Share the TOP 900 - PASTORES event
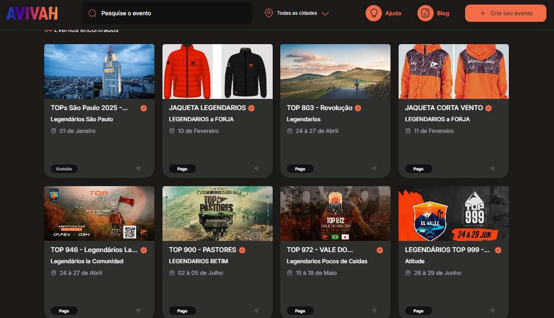The height and width of the screenshot is (318, 554). point(256,310)
